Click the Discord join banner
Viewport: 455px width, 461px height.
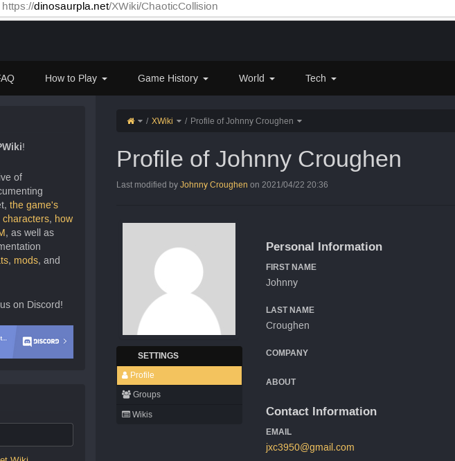point(37,342)
